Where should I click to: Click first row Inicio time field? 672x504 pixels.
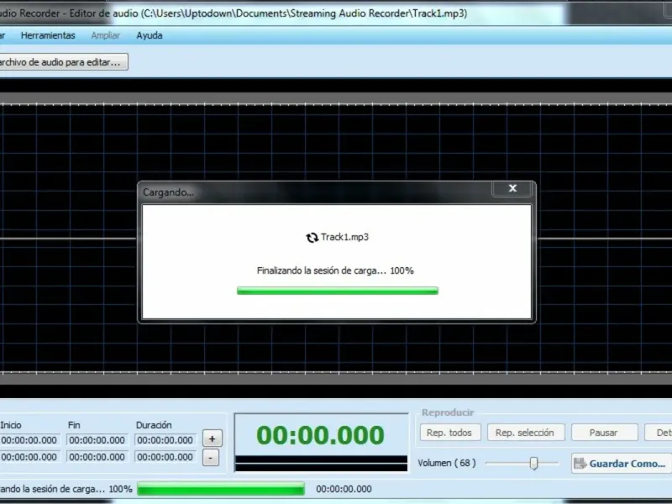pyautogui.click(x=29, y=440)
